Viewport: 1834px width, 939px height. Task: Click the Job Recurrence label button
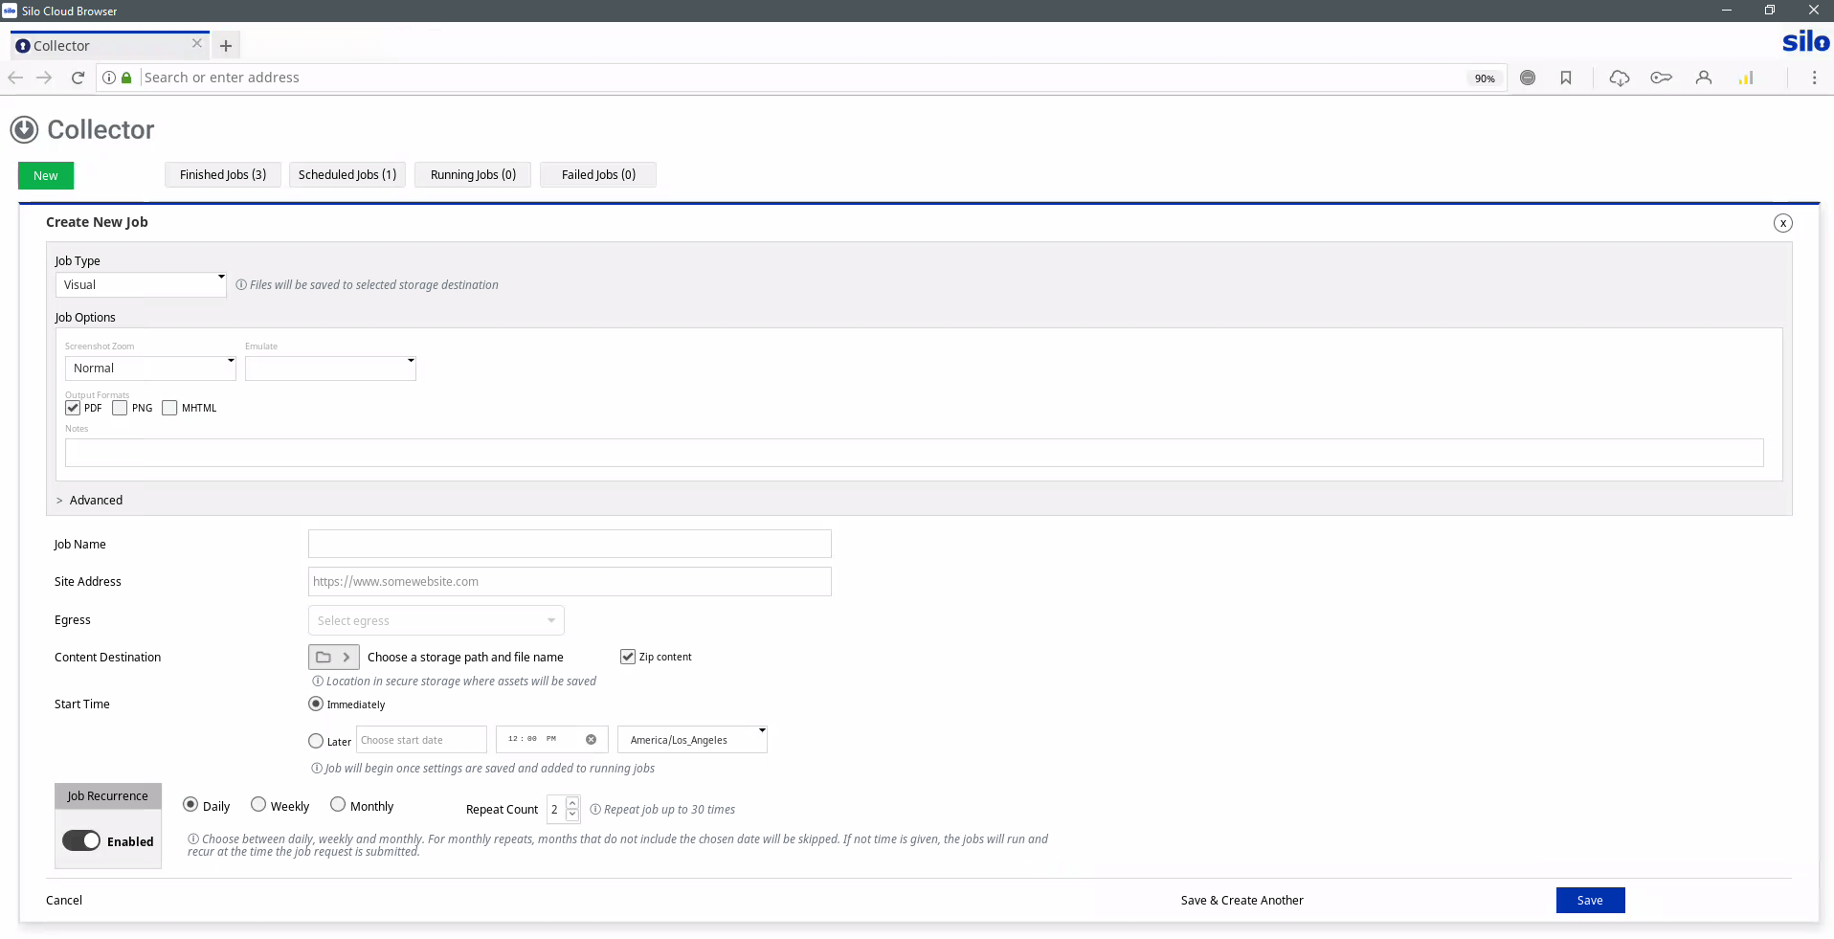pyautogui.click(x=108, y=795)
